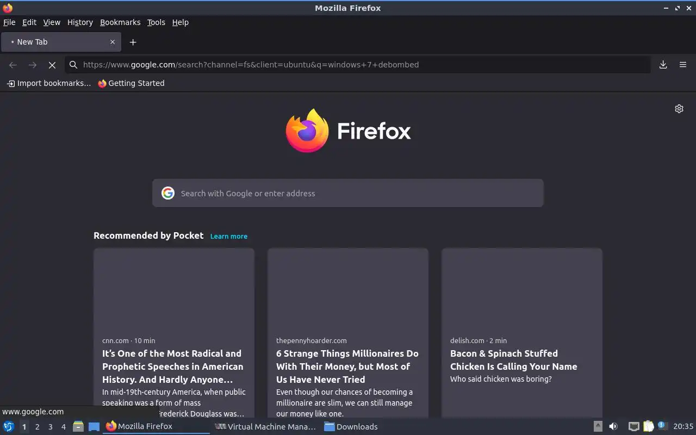Open the file manager launcher in the taskbar

point(78,426)
